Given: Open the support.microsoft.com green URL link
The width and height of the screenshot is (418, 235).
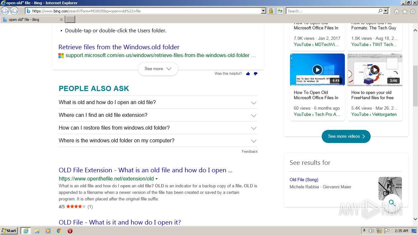Looking at the screenshot, I should click(160, 55).
